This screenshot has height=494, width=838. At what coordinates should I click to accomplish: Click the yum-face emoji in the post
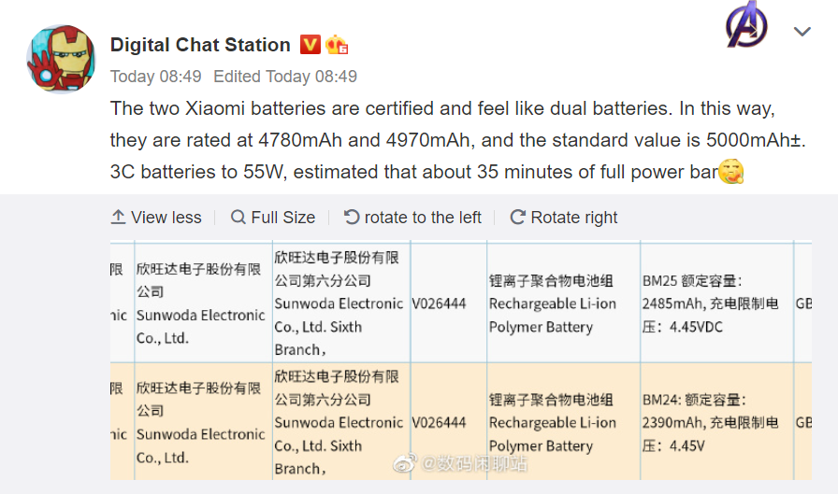pos(731,172)
